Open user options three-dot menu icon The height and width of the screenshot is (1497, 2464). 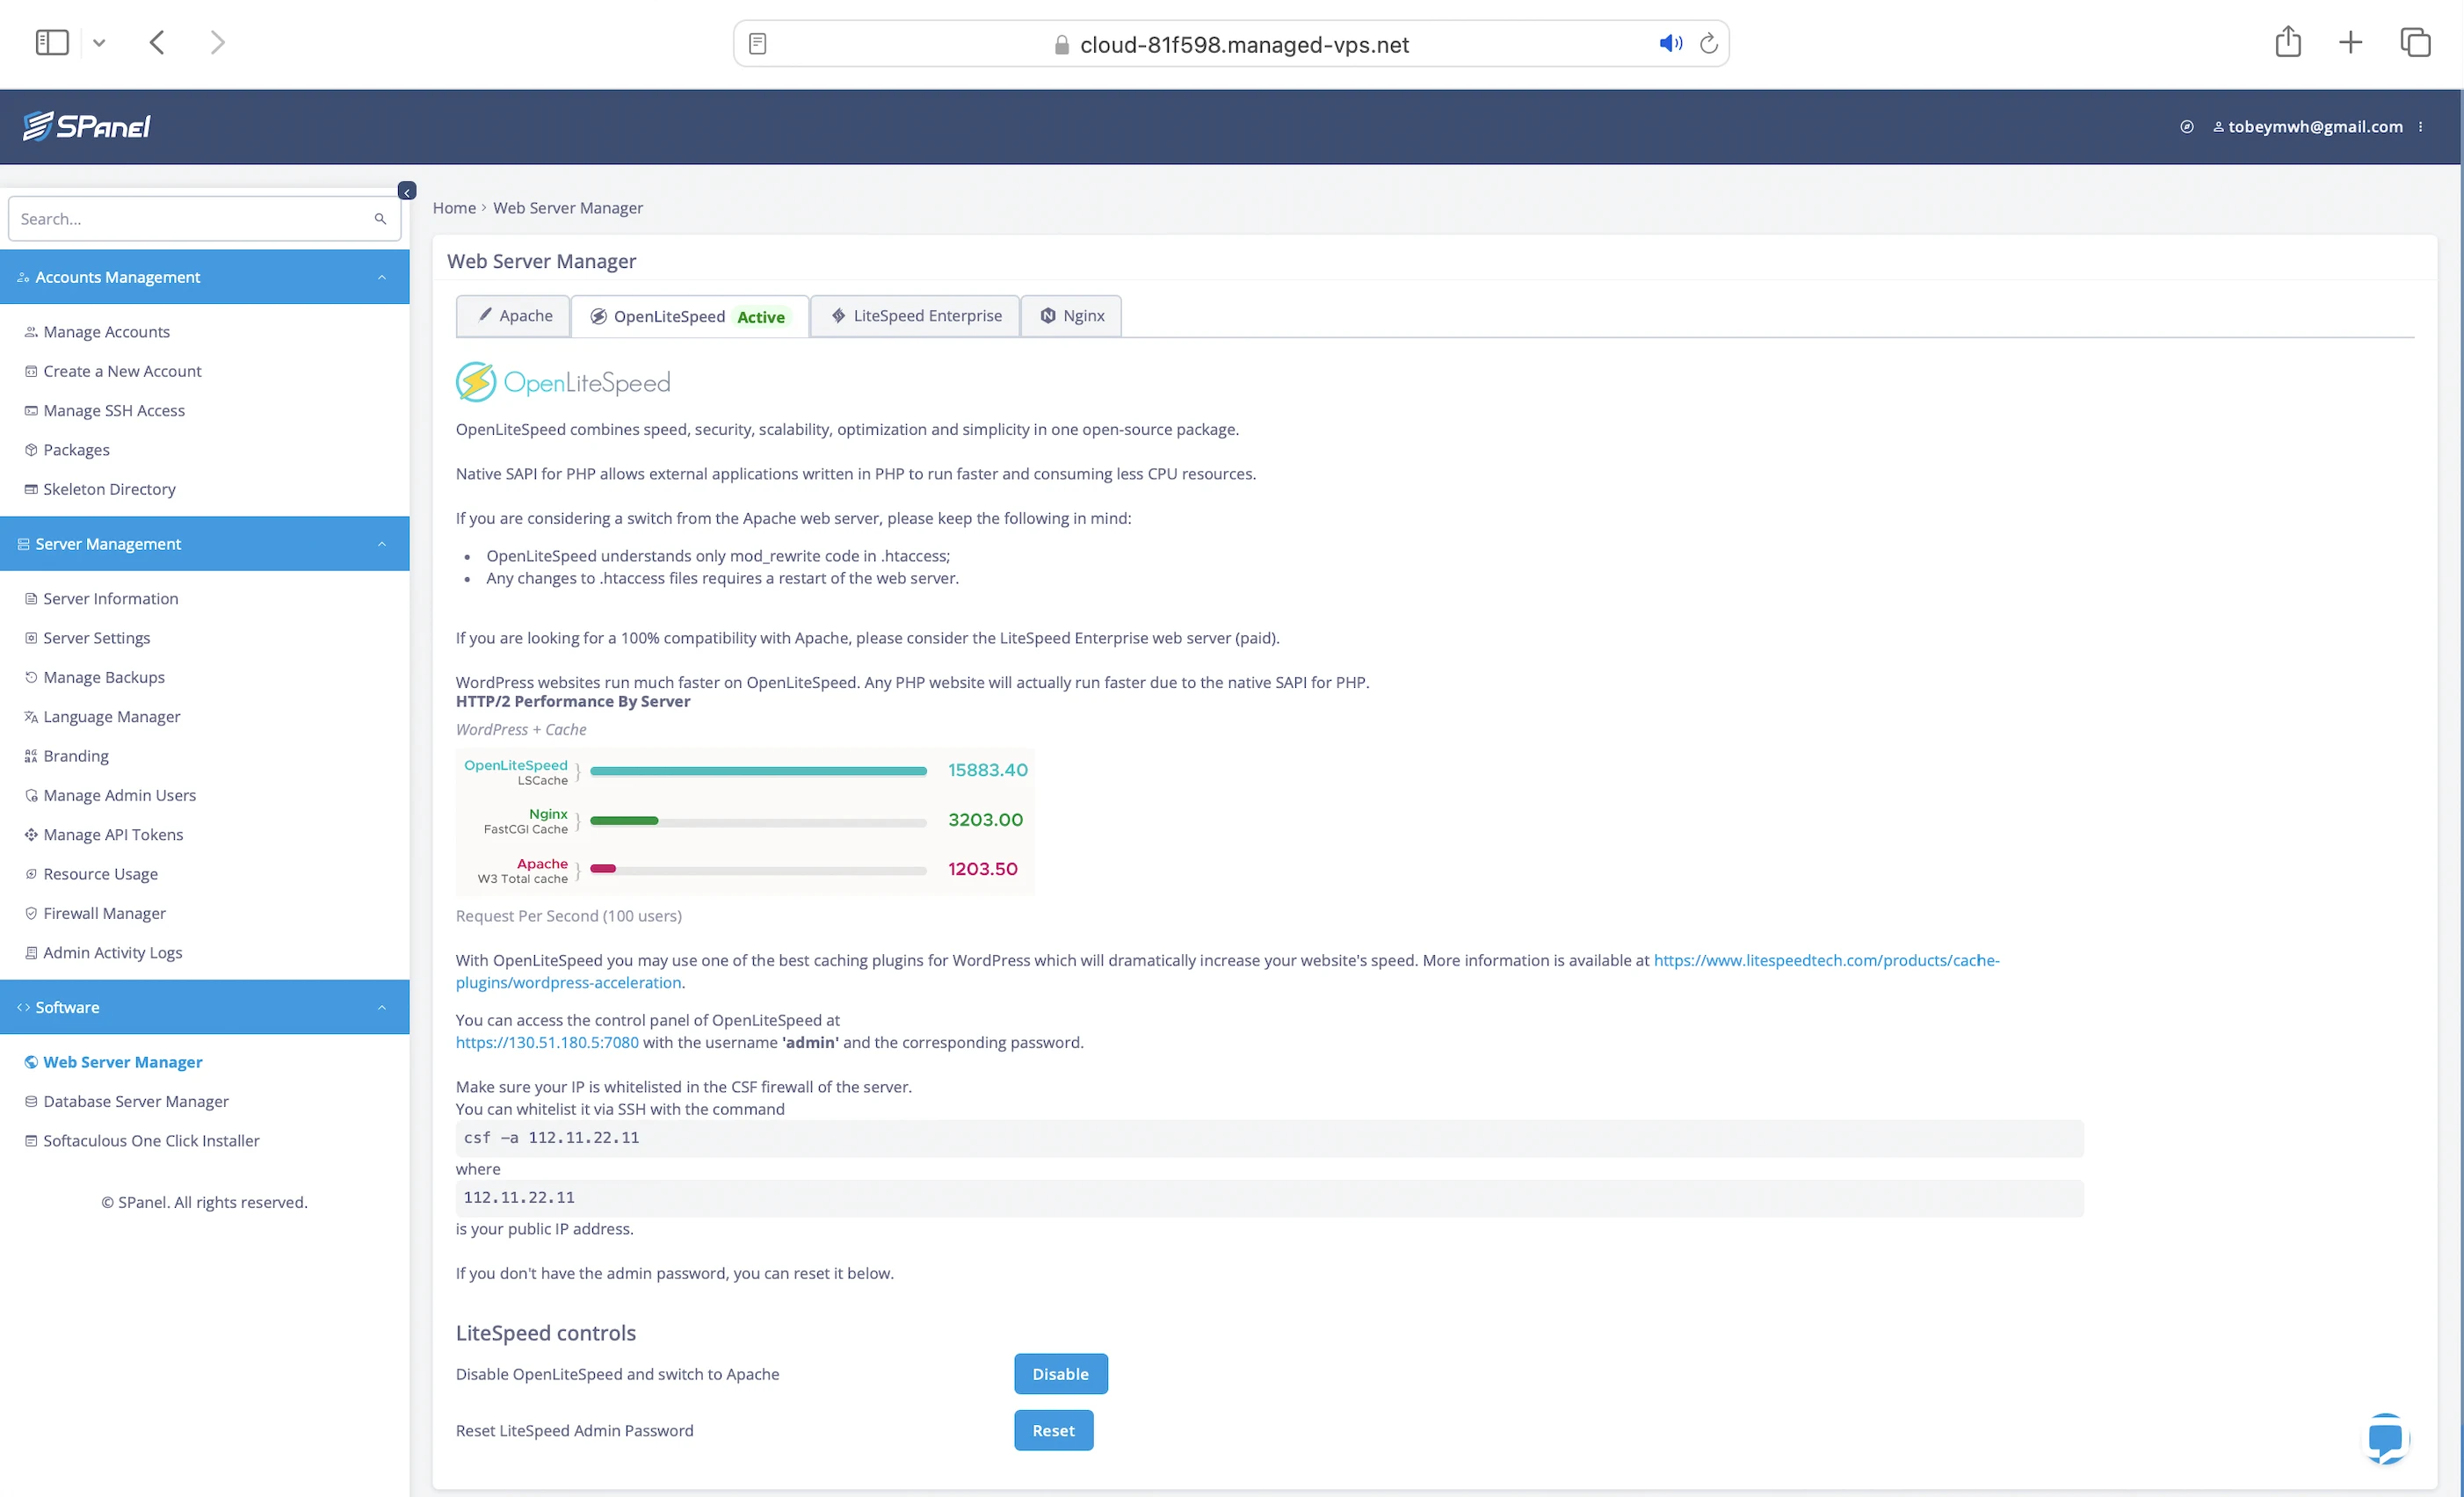2421,127
